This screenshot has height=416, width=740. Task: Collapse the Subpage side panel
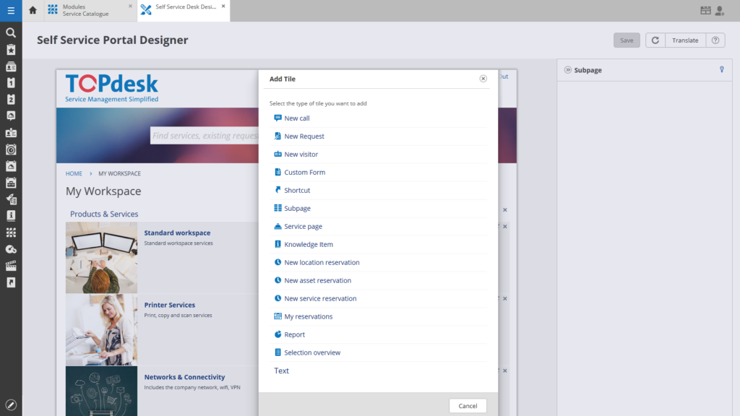(x=568, y=70)
